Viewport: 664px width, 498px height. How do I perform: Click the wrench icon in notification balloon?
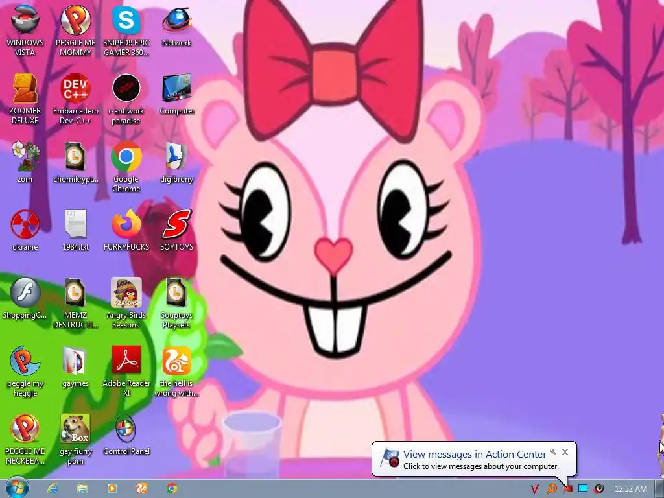point(553,452)
